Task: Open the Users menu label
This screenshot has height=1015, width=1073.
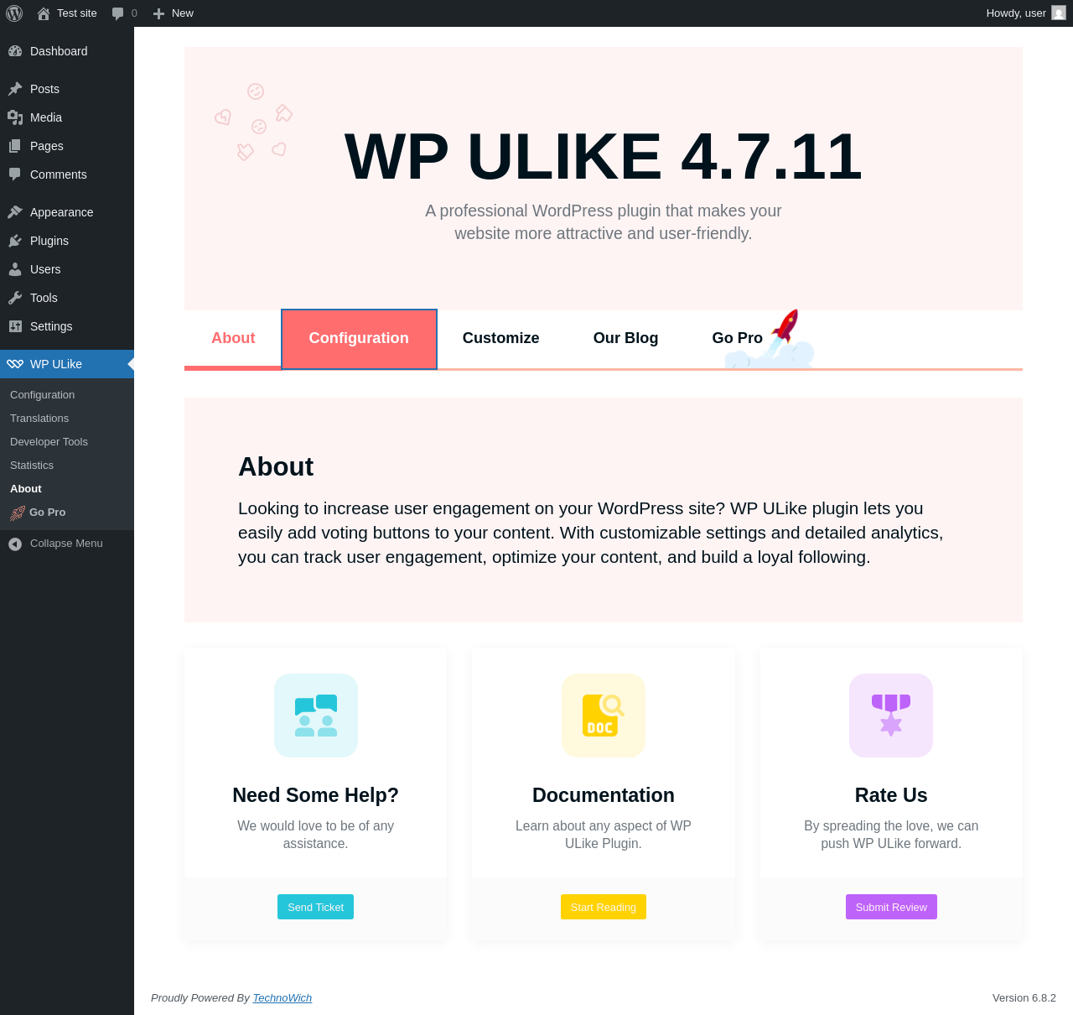Action: [45, 269]
